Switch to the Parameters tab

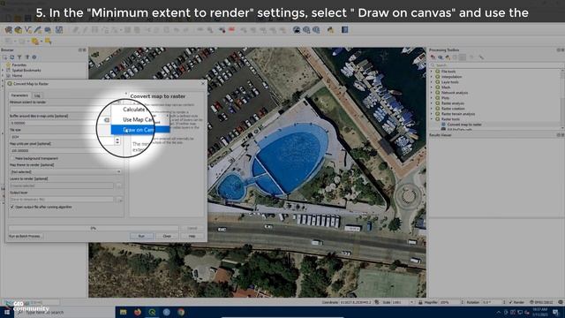(19, 95)
